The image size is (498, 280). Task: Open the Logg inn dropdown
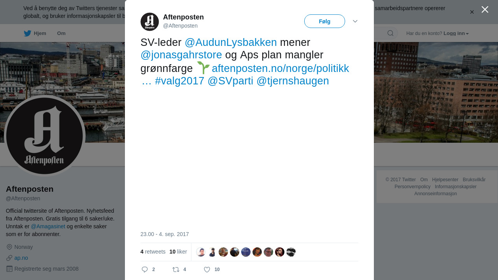[x=456, y=33]
